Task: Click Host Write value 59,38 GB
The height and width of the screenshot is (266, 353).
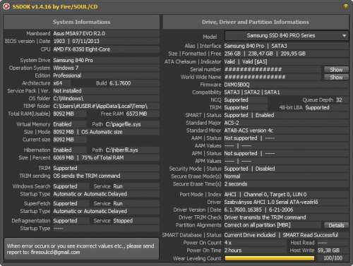Action: click(x=328, y=250)
